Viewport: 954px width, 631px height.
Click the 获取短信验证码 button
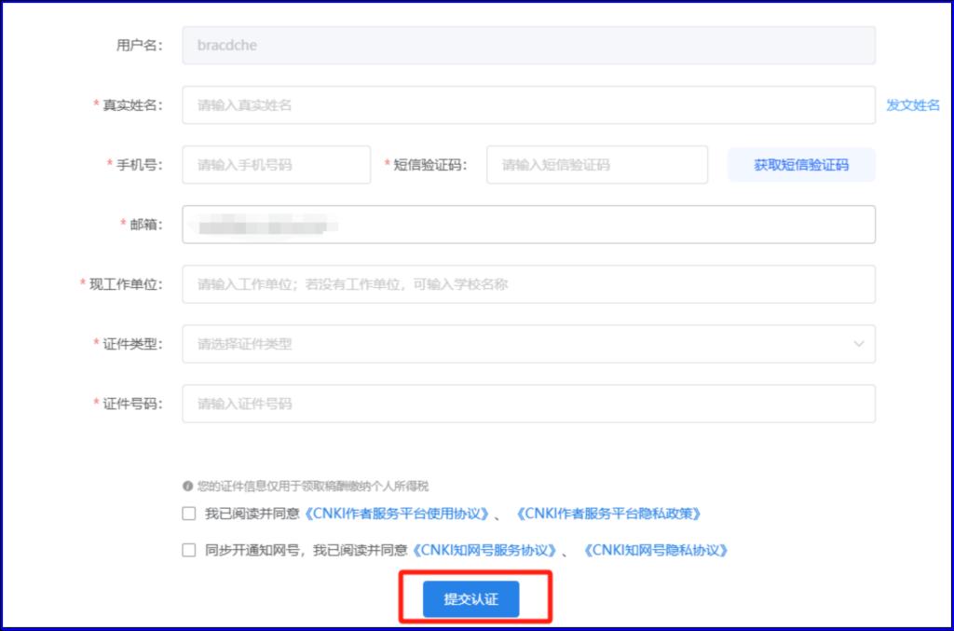(x=801, y=165)
